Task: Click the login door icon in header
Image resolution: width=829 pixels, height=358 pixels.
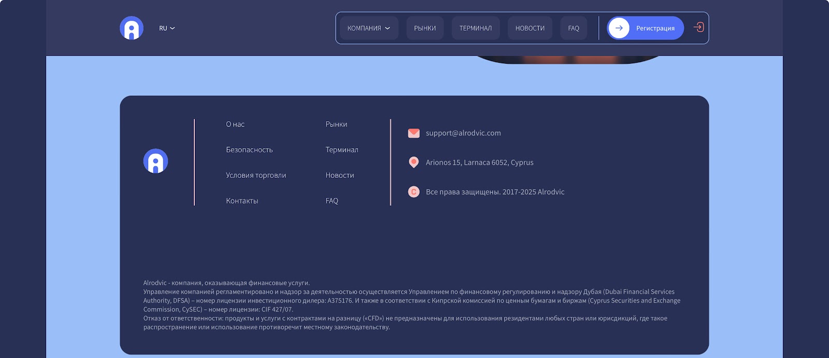Action: 698,27
